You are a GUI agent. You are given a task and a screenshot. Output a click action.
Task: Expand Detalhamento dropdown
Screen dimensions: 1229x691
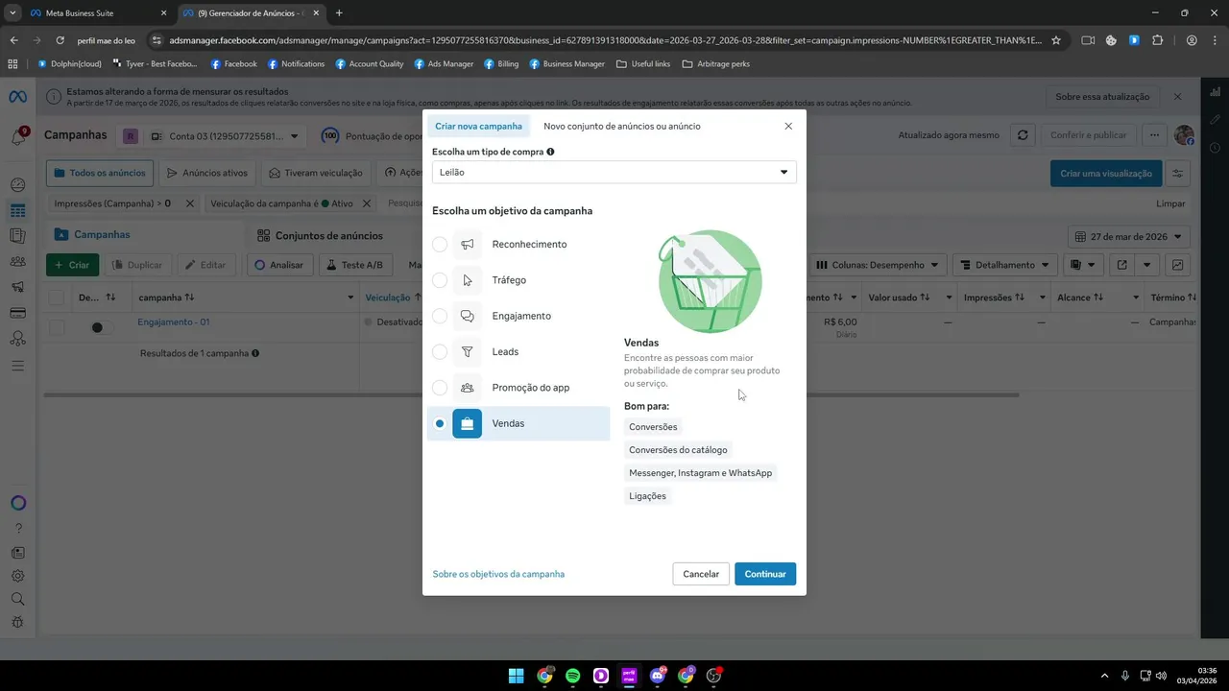[x=1005, y=265]
